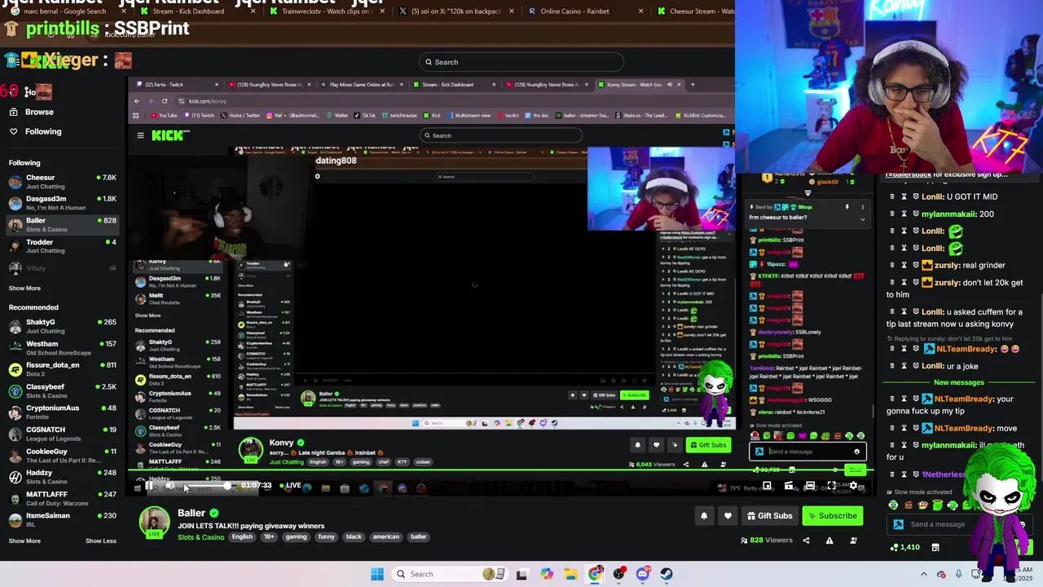This screenshot has height=587, width=1043.
Task: Open ItsmeSaiman recommended channel
Action: coord(62,519)
